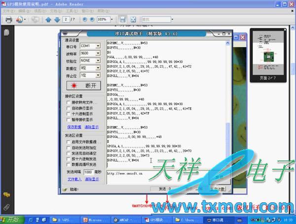Click the fit full page icon
Viewport: 296px width, 224px height.
[133, 19]
